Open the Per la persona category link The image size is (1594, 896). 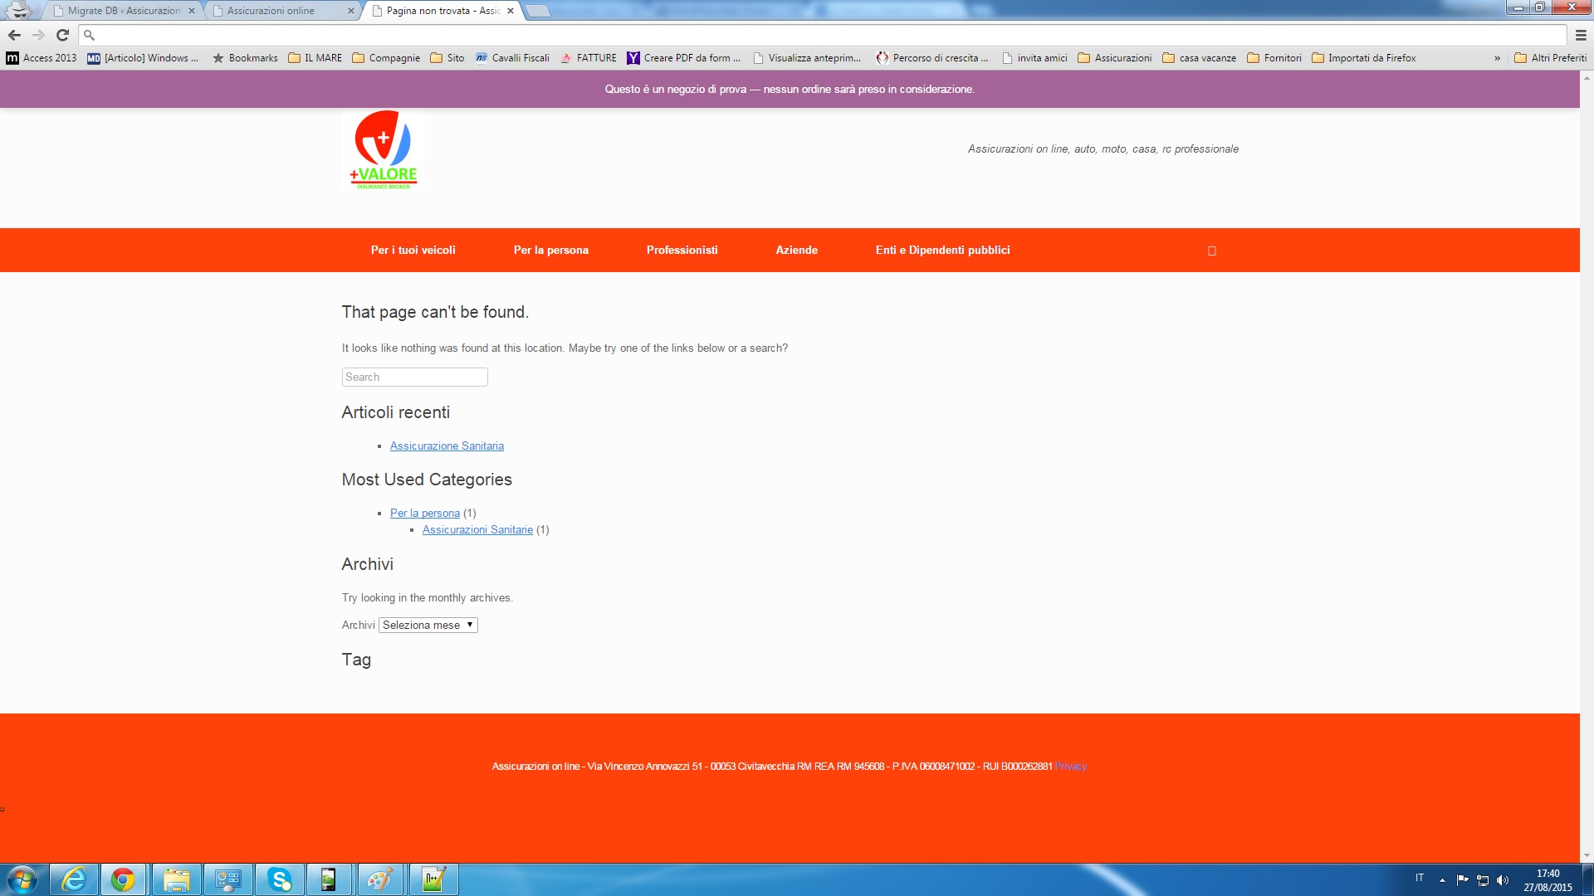tap(425, 514)
